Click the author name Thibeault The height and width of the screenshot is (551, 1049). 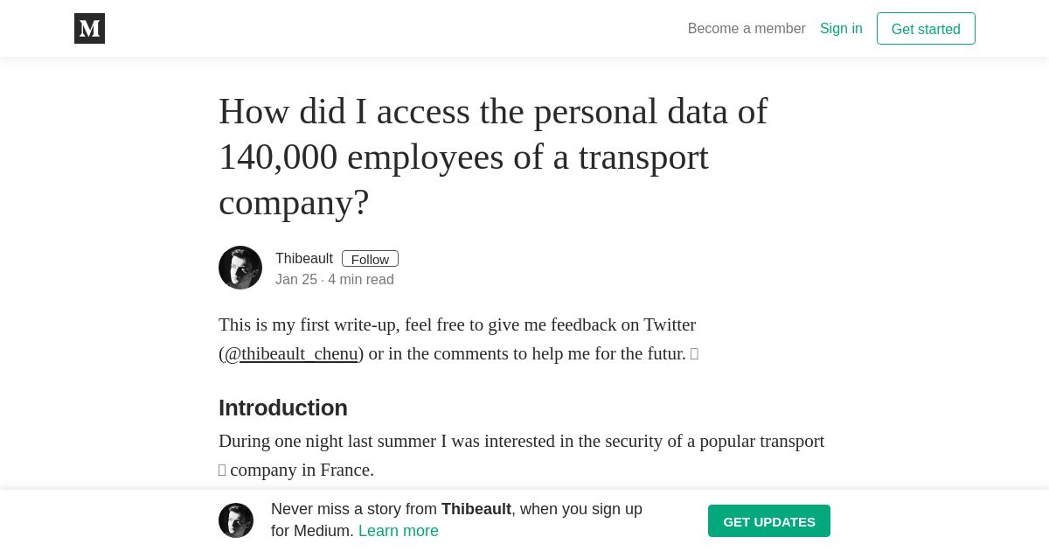point(304,259)
